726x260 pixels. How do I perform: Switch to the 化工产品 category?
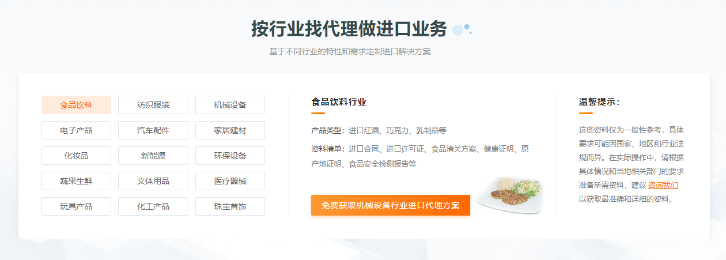pyautogui.click(x=153, y=206)
